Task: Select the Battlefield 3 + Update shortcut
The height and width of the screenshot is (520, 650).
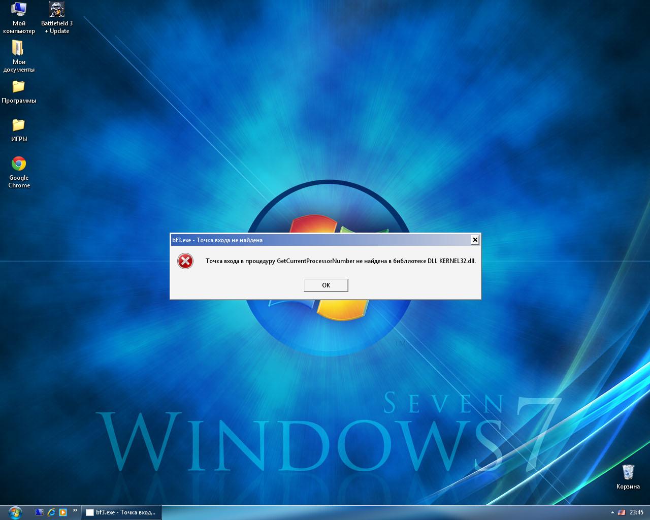Action: (x=57, y=18)
